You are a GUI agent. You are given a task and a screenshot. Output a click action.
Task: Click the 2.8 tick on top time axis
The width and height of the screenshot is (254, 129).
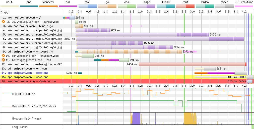tap(184, 11)
